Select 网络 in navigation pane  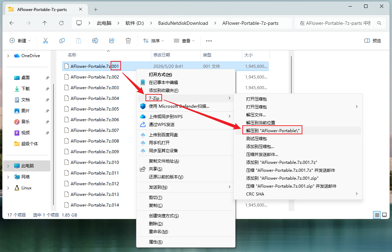(x=25, y=177)
